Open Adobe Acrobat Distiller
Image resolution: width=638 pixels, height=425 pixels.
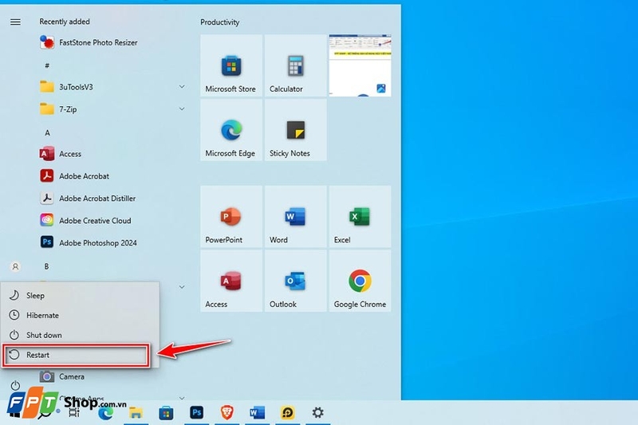(88, 198)
